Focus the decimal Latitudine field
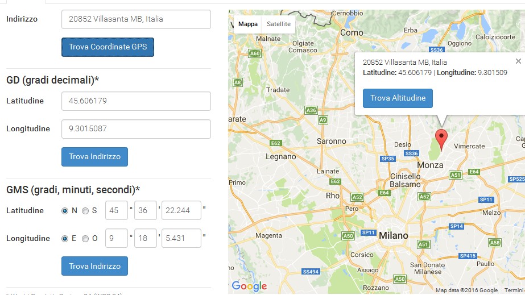 click(x=136, y=101)
